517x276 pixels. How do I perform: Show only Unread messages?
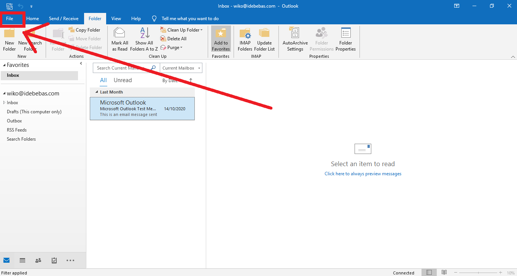click(122, 80)
